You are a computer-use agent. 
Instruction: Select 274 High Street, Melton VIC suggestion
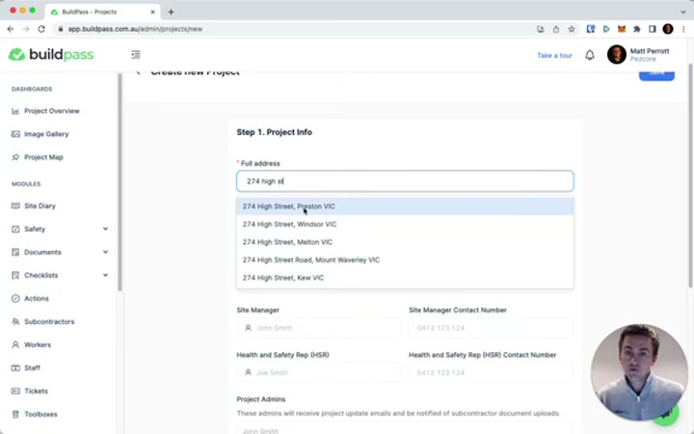[x=405, y=242]
